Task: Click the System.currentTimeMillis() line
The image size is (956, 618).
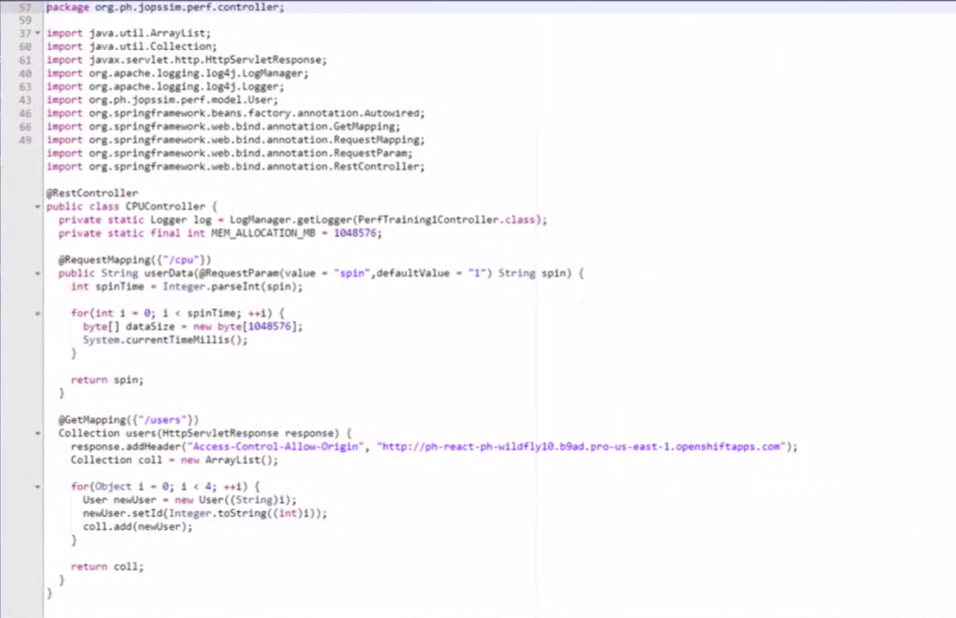Action: [x=165, y=340]
